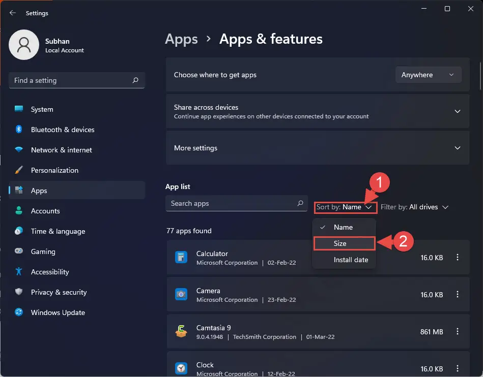The image size is (483, 377).
Task: Focus the Find a setting field
Action: click(x=77, y=80)
